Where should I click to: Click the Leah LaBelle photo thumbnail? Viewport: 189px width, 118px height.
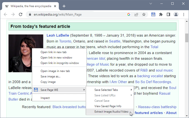[26, 53]
